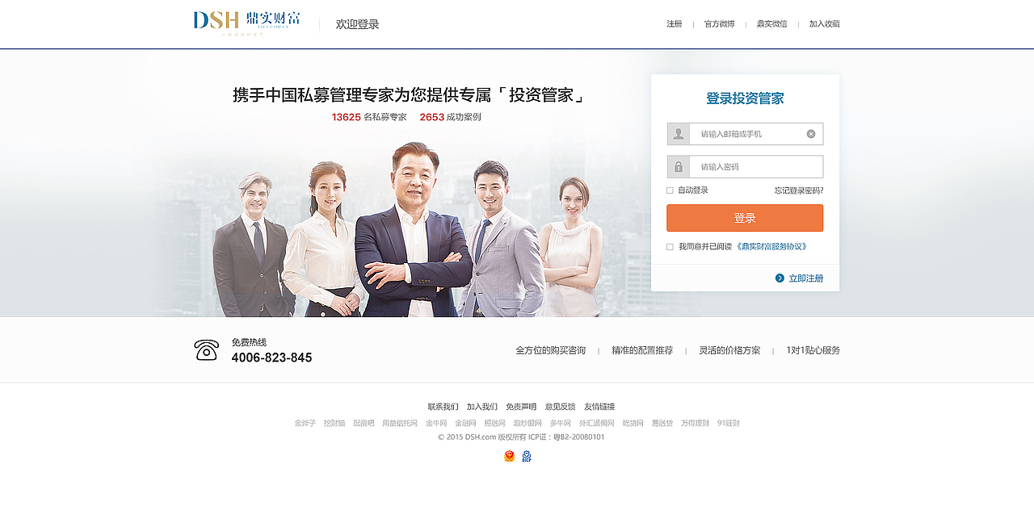Viewport: 1034px width, 527px height.
Task: Open the 免责声明 footer link
Action: [521, 407]
